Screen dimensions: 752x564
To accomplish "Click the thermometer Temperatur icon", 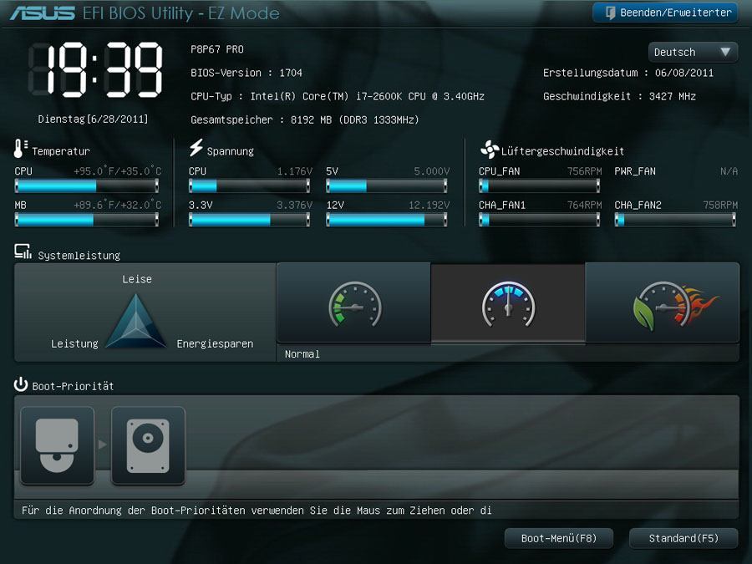I will pos(20,149).
